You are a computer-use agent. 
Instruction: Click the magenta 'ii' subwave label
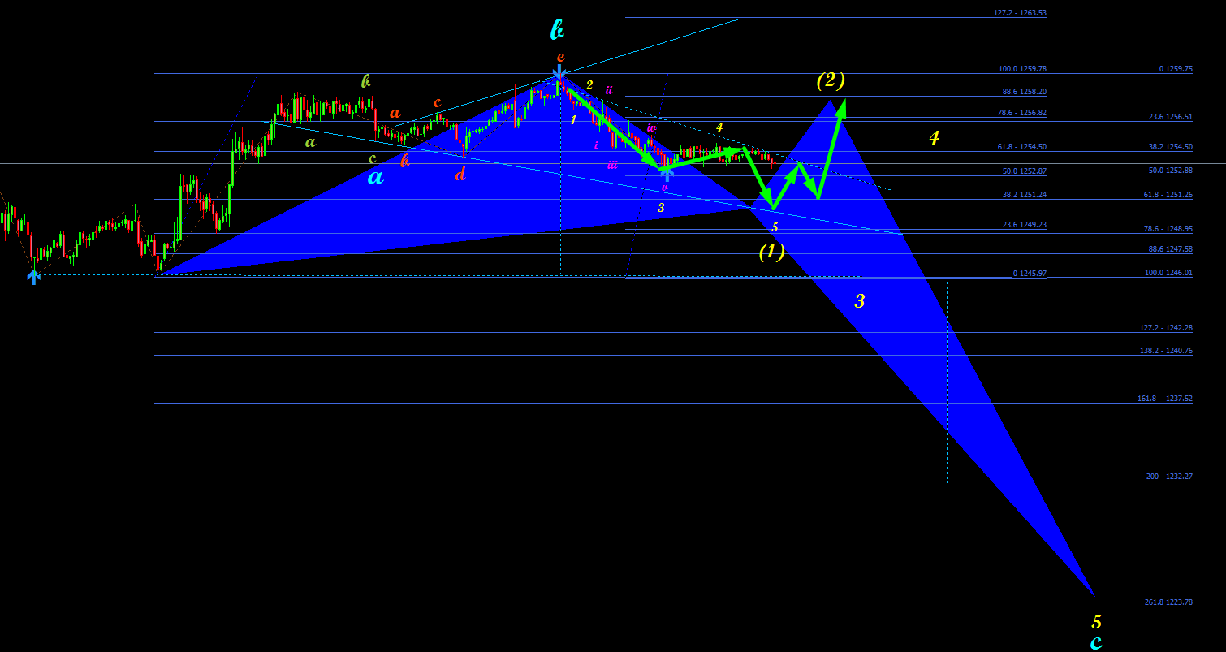[609, 90]
